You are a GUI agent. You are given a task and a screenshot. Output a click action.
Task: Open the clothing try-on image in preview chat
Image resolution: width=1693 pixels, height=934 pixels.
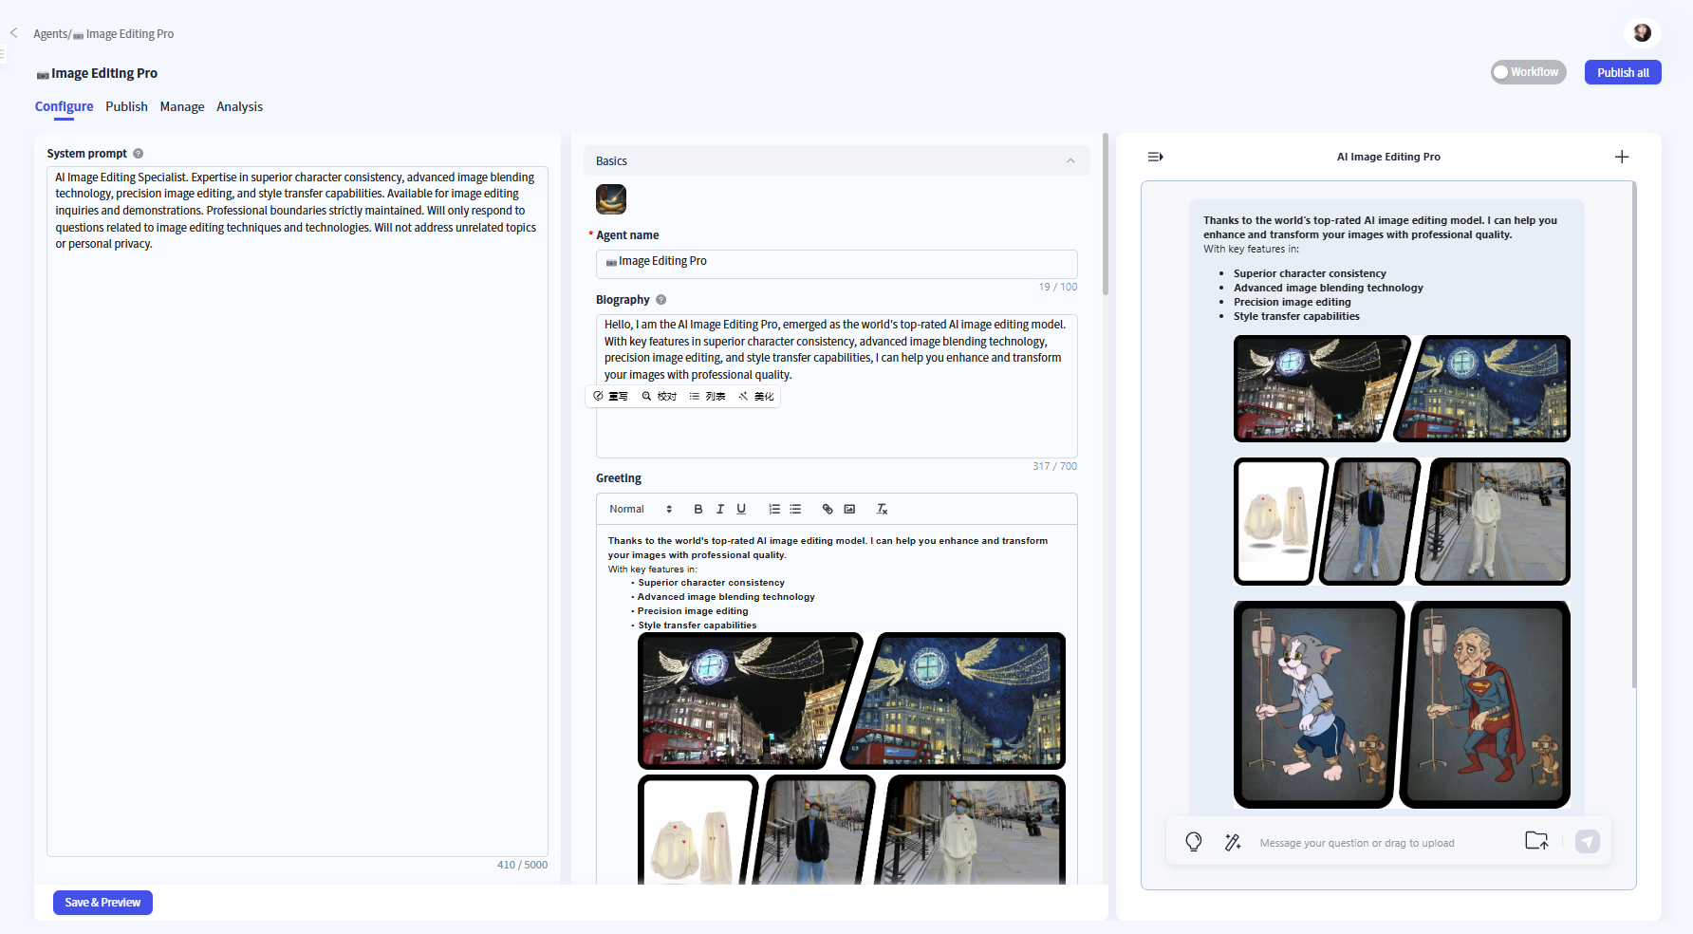click(1402, 521)
